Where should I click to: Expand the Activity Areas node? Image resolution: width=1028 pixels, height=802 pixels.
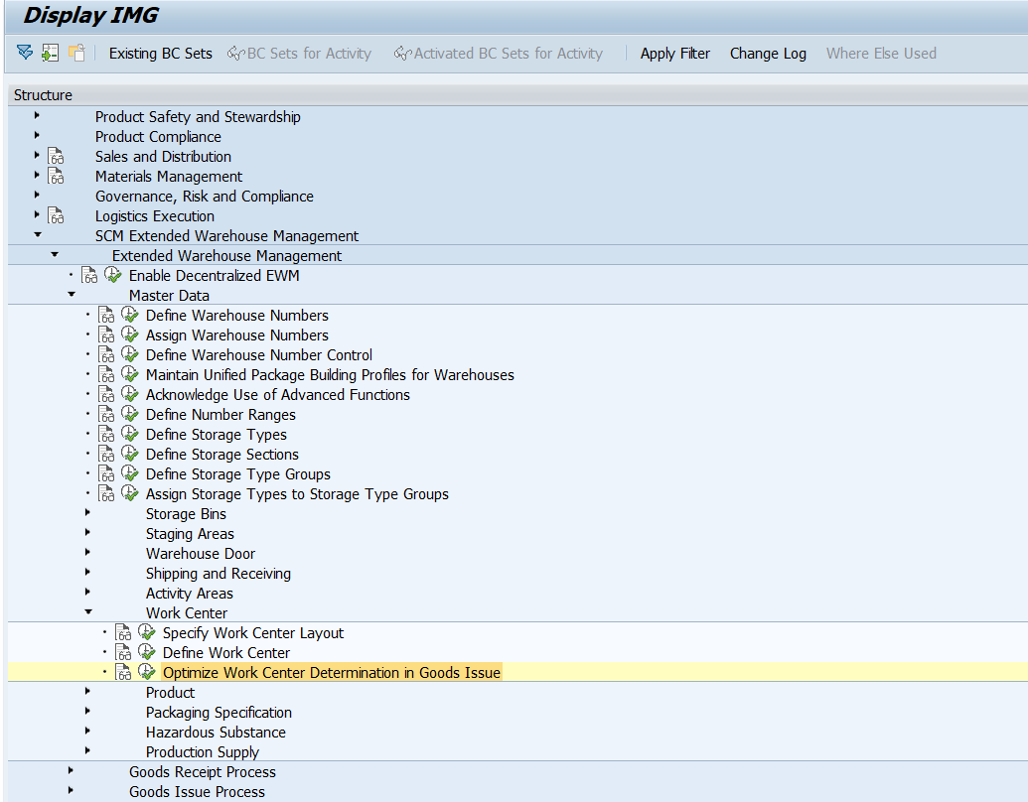click(87, 592)
